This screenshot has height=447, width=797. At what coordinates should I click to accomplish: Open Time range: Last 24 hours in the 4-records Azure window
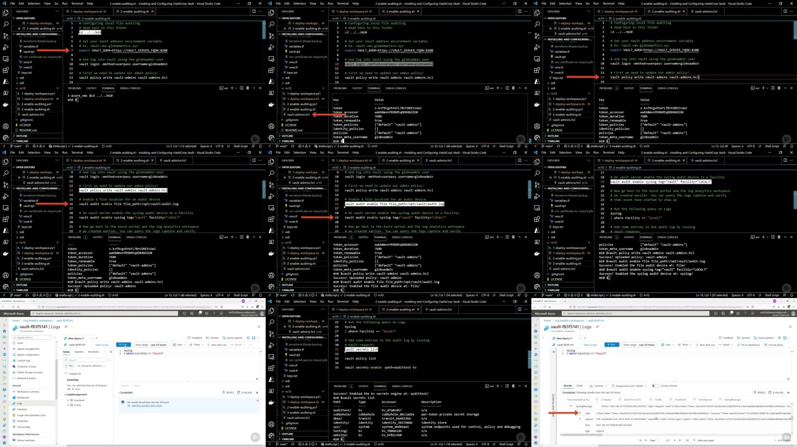638,345
